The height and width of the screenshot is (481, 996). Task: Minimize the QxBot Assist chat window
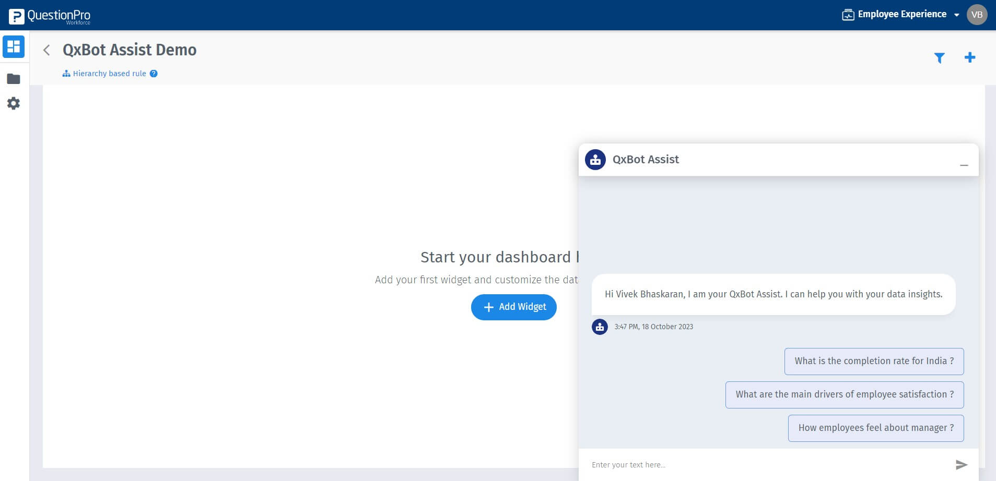(964, 165)
